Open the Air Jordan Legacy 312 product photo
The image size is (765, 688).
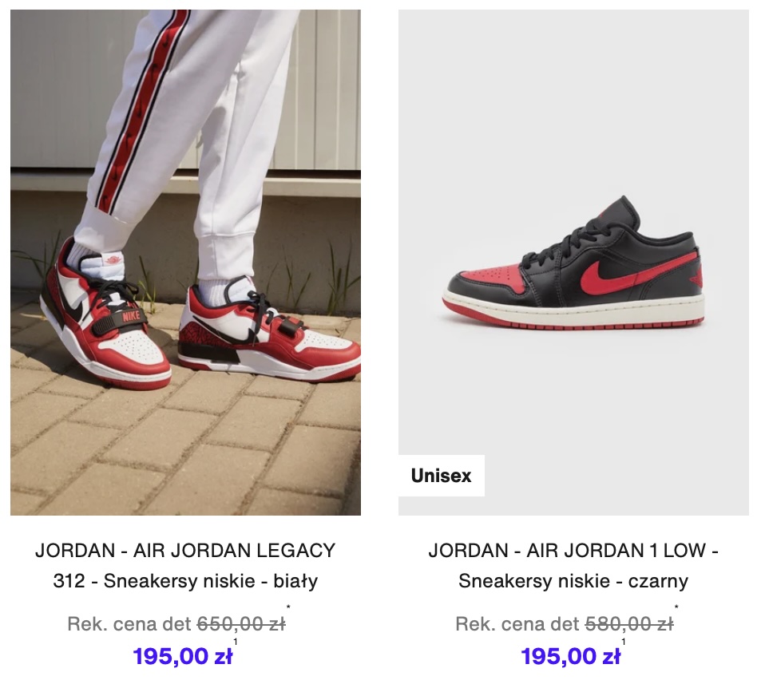185,263
